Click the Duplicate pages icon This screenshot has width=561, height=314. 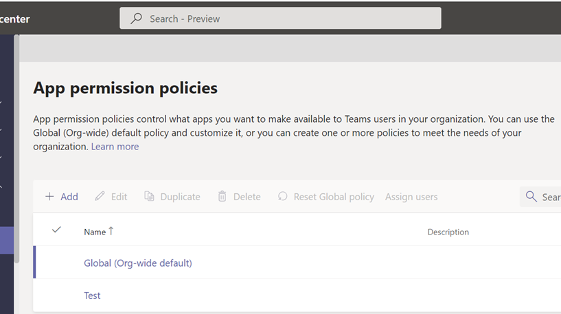point(149,196)
